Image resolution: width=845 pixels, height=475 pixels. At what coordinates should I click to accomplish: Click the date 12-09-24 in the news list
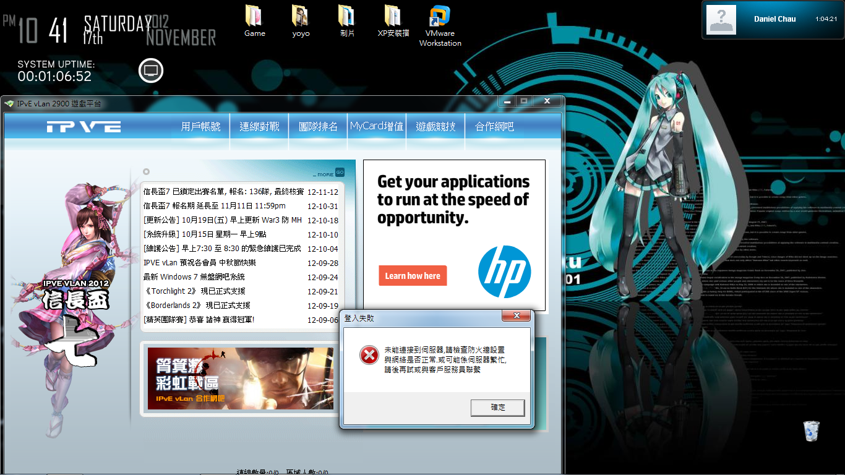pos(323,278)
